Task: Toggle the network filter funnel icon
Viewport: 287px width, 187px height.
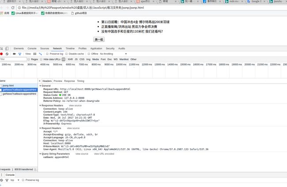Action: 20,54
